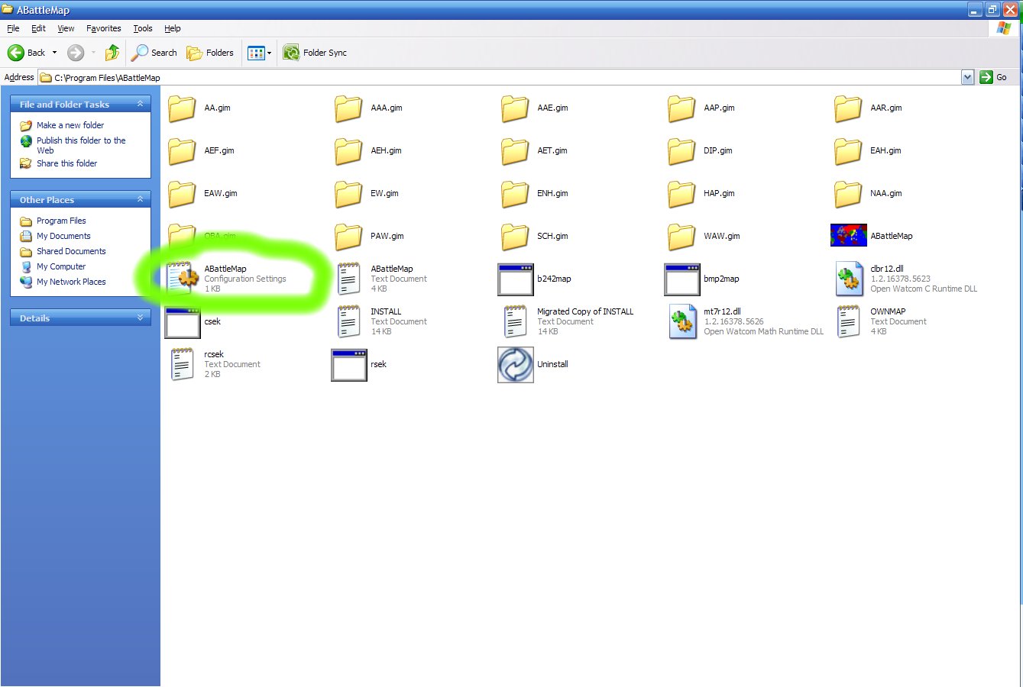Click Publish this folder to the Web

point(81,145)
